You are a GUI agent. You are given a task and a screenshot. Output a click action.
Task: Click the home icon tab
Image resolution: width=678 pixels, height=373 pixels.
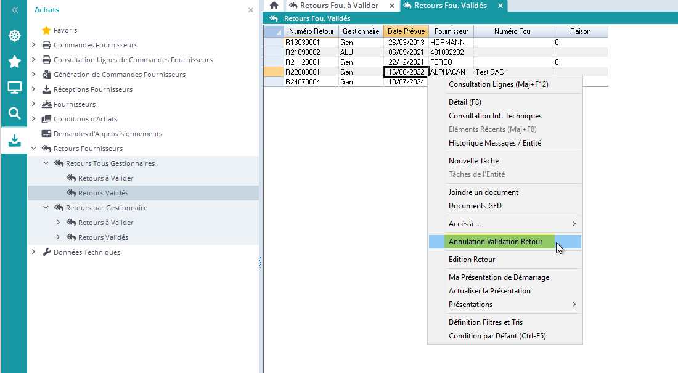tap(274, 6)
